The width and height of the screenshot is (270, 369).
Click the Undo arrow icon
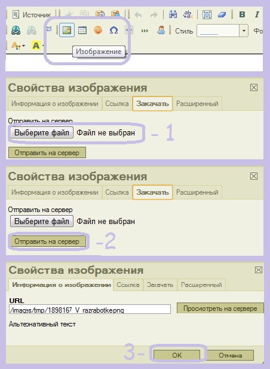[x=138, y=15]
